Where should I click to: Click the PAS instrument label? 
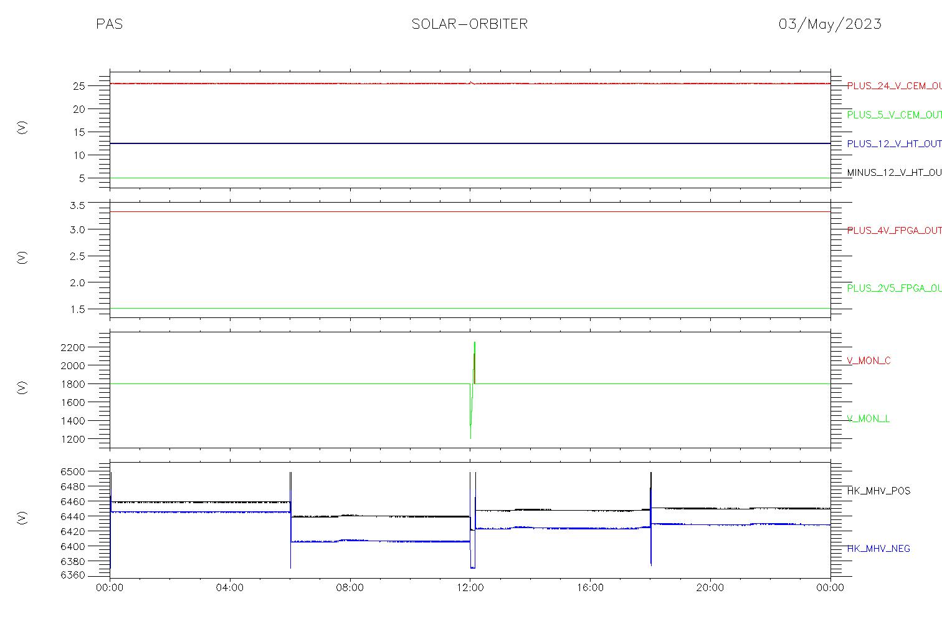point(110,24)
